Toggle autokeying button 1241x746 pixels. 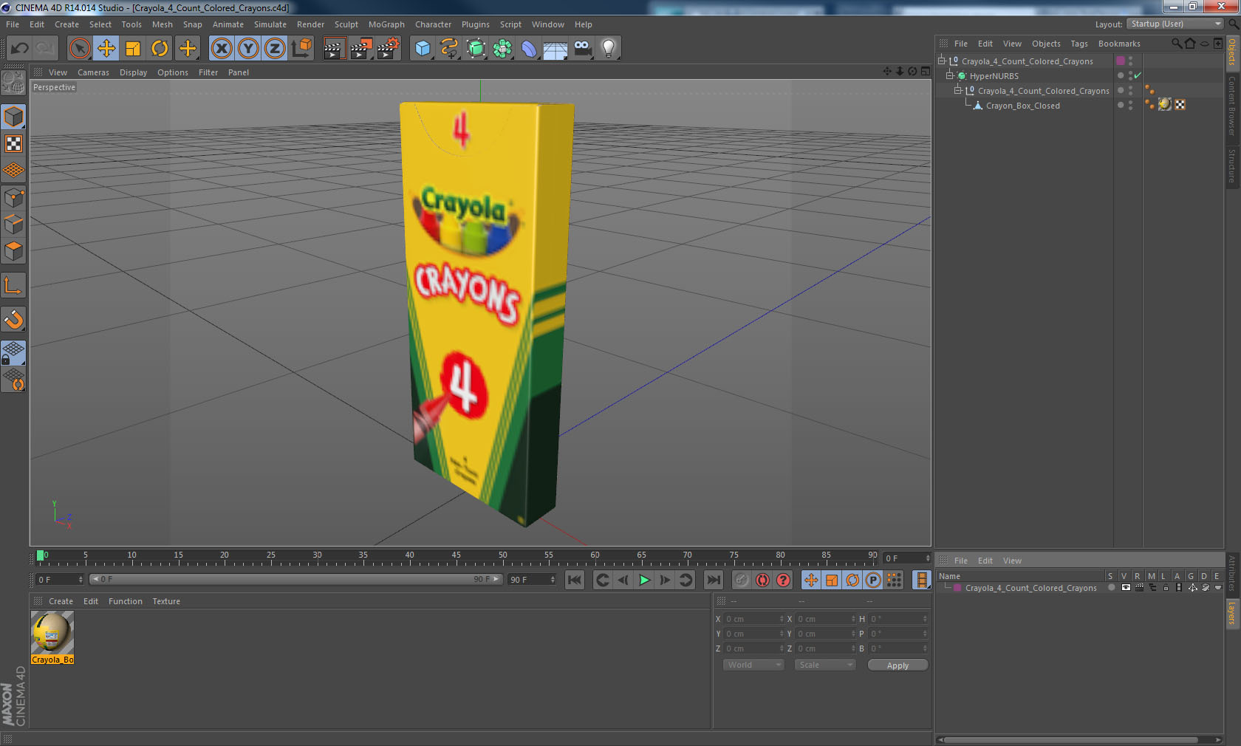tap(762, 581)
